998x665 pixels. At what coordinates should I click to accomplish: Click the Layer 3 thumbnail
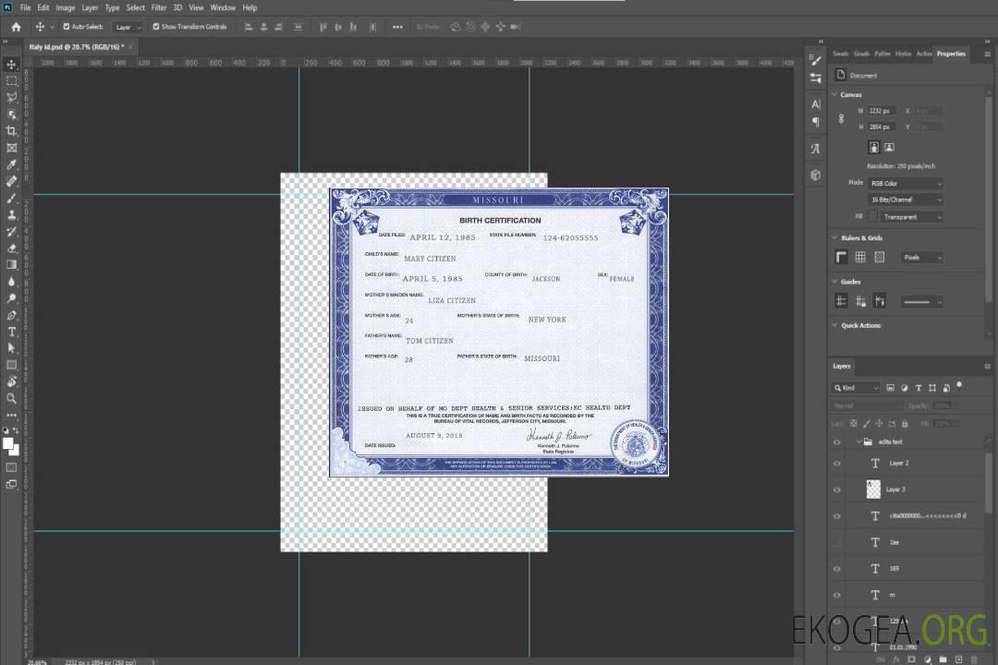(873, 490)
